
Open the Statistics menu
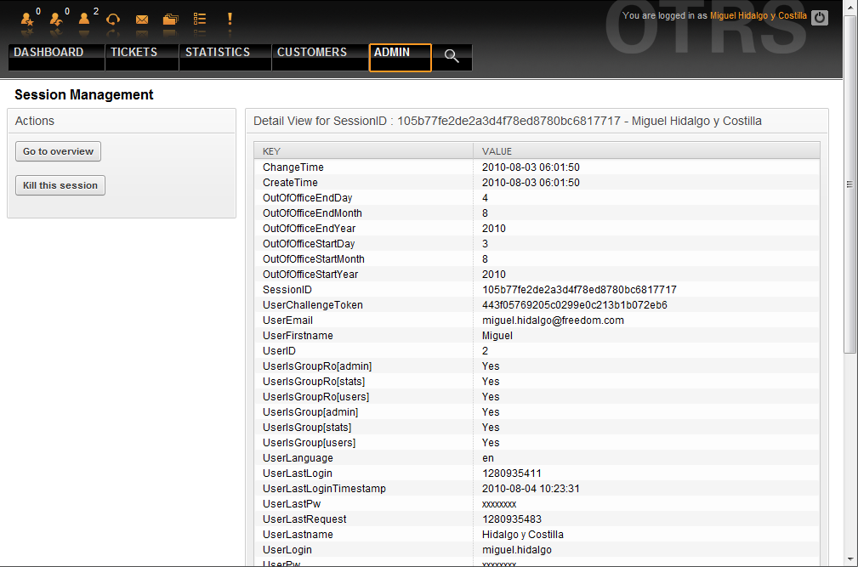click(218, 53)
